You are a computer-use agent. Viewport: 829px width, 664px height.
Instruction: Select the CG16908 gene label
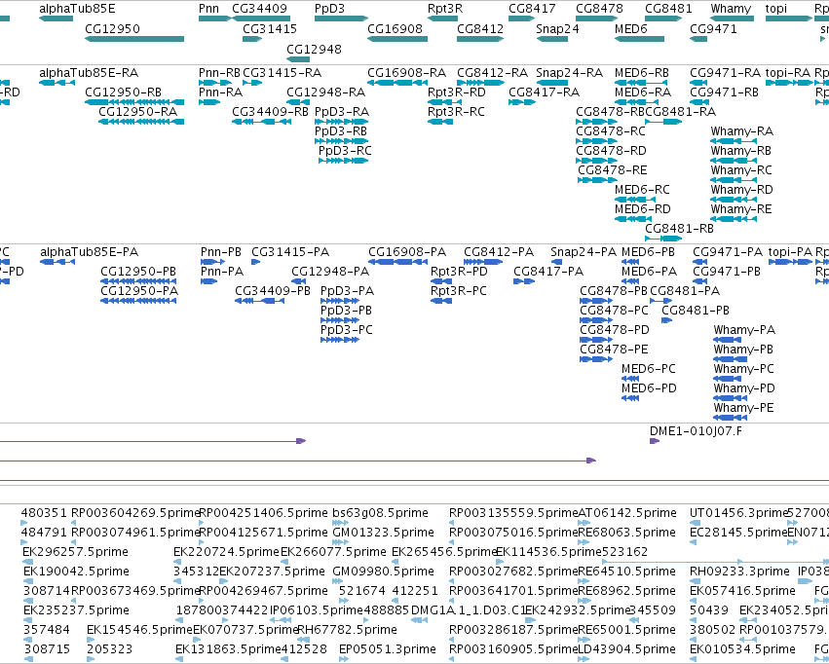[x=395, y=28]
